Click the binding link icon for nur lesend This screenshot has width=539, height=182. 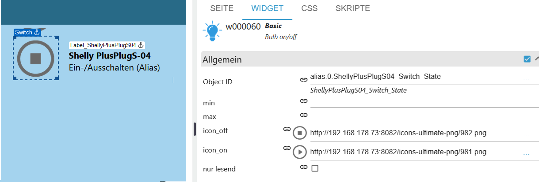(304, 167)
